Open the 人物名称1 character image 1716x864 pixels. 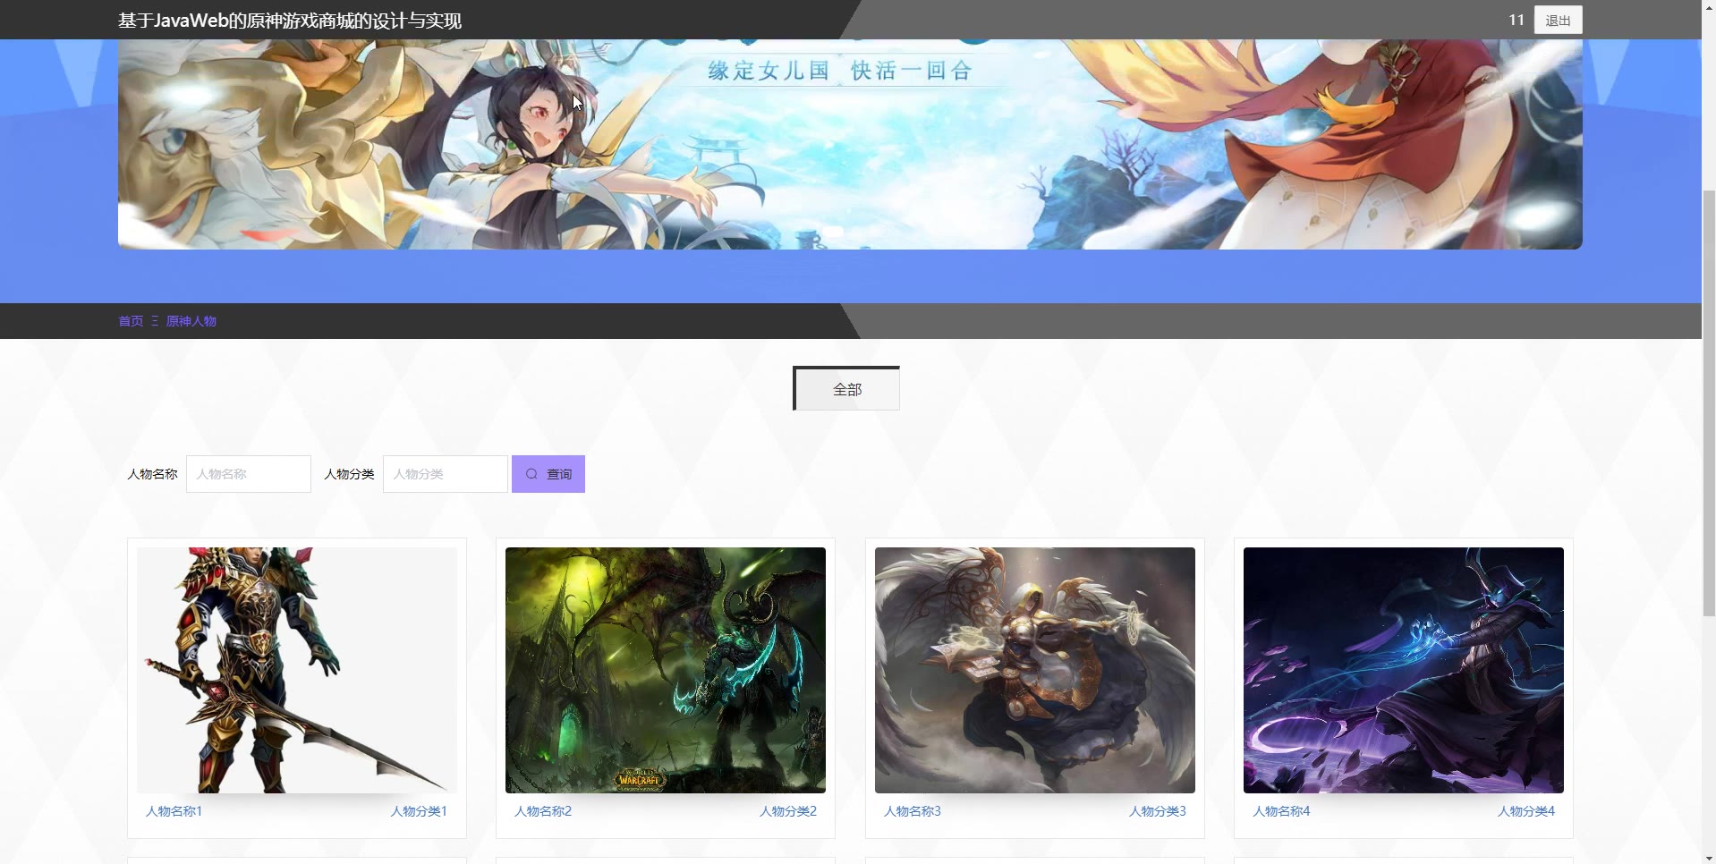click(x=297, y=670)
